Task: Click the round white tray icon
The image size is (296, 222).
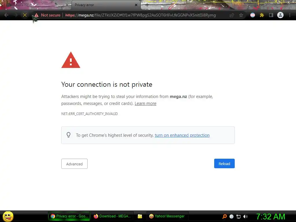Action: [x=232, y=217]
